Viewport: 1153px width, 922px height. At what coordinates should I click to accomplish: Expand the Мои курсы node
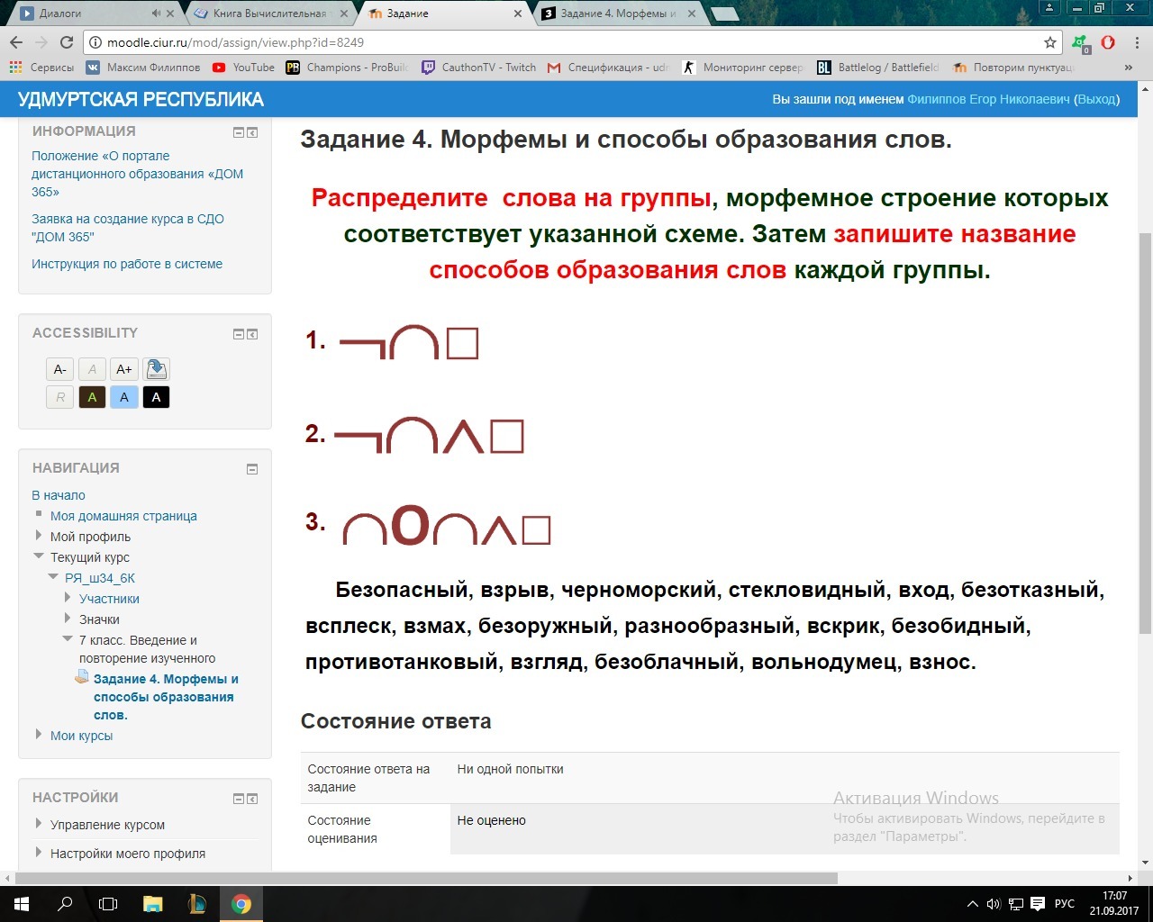tap(40, 735)
